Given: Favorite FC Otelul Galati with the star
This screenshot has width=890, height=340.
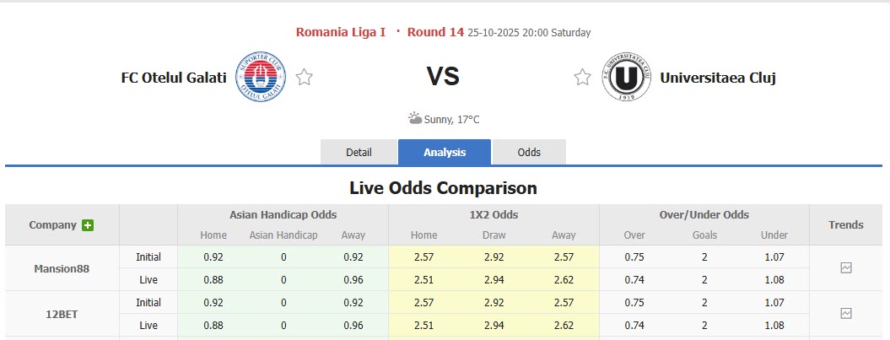Looking at the screenshot, I should tap(305, 78).
